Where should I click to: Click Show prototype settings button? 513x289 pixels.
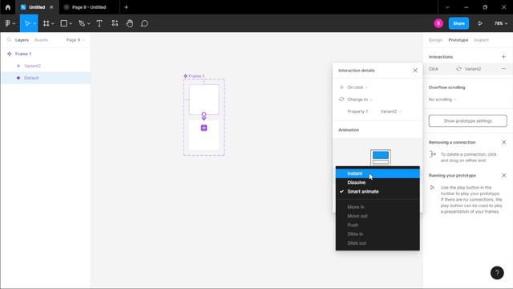click(x=467, y=121)
